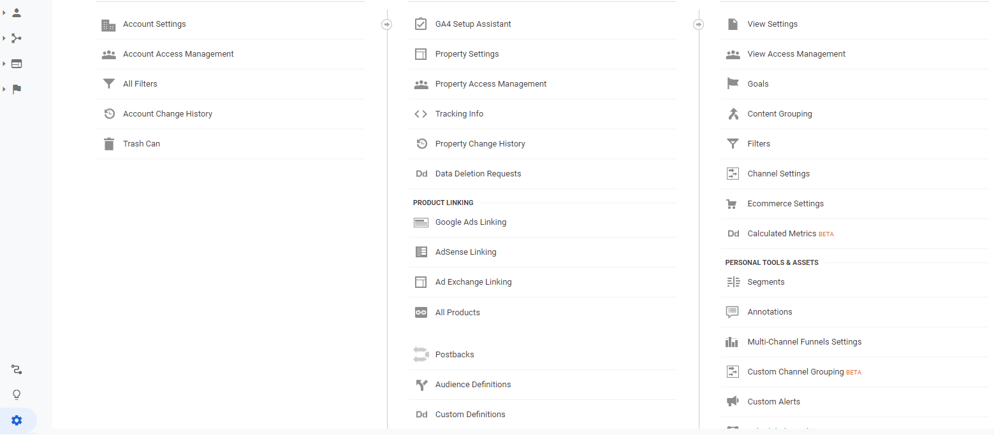Screen dimensions: 994x435
Task: Select Multi-Channel Funnels Settings
Action: [x=804, y=342]
